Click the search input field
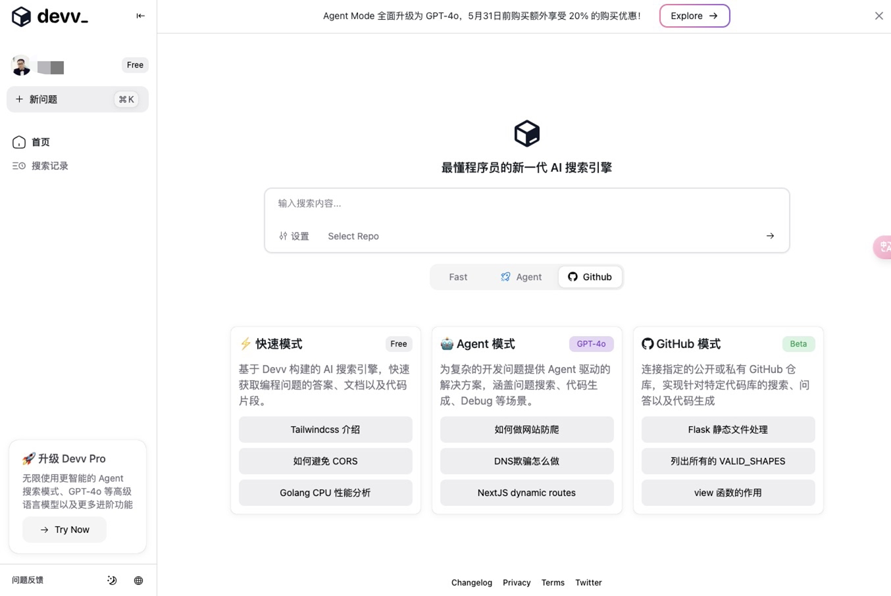The width and height of the screenshot is (891, 596). point(461,203)
